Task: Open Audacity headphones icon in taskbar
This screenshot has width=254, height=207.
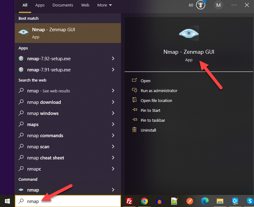Action: click(x=159, y=201)
